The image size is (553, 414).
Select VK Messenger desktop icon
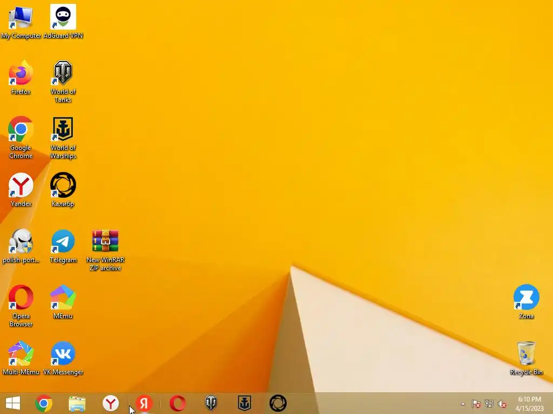coord(63,358)
